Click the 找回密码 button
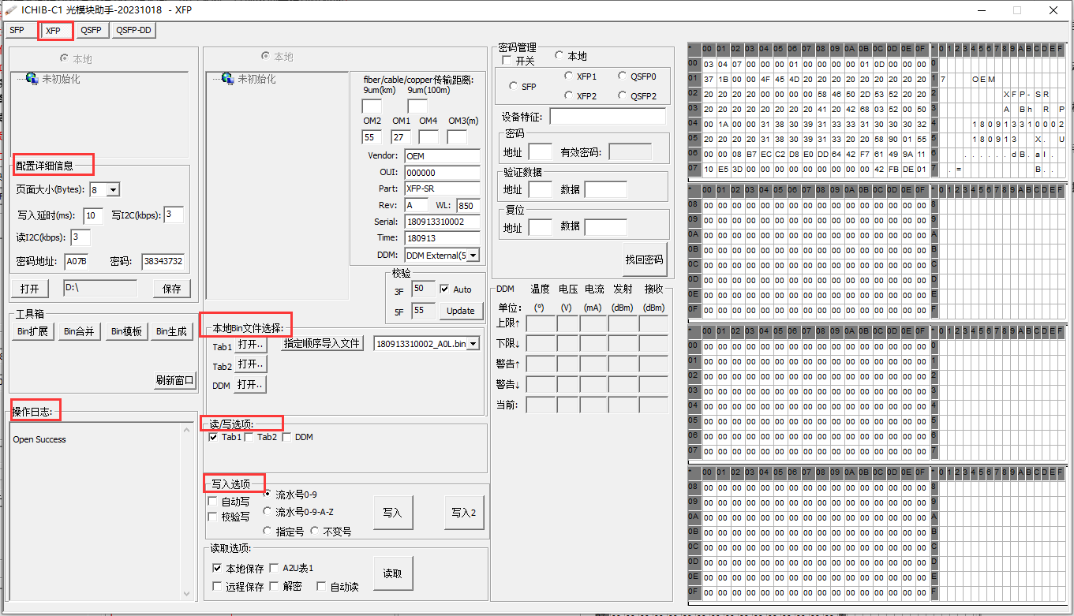The height and width of the screenshot is (616, 1074). tap(645, 259)
